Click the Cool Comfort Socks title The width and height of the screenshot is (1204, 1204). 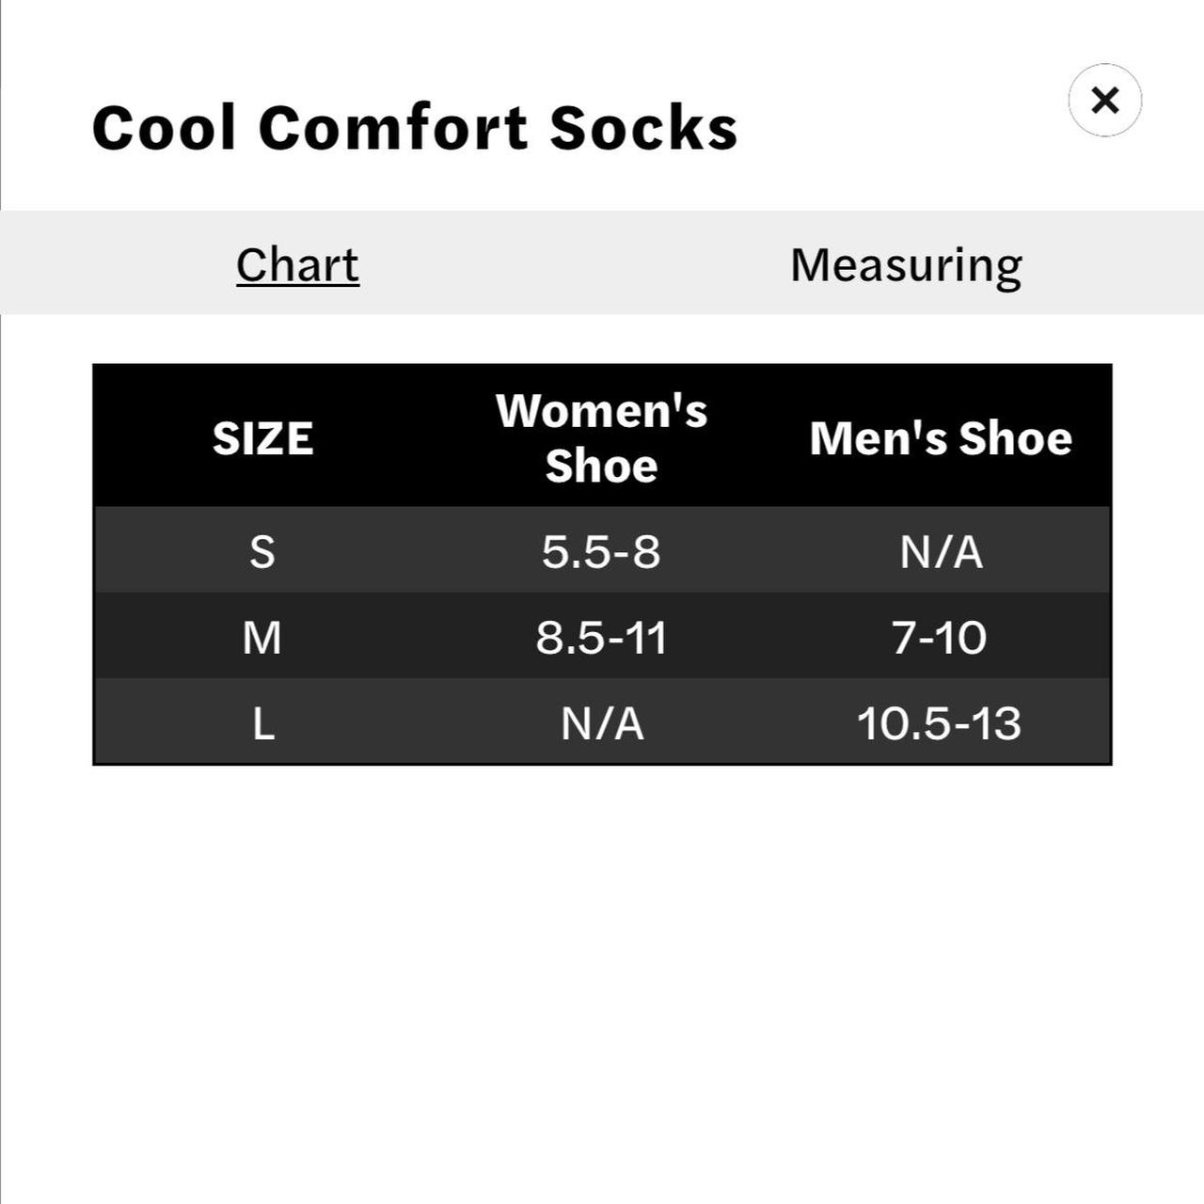click(414, 128)
